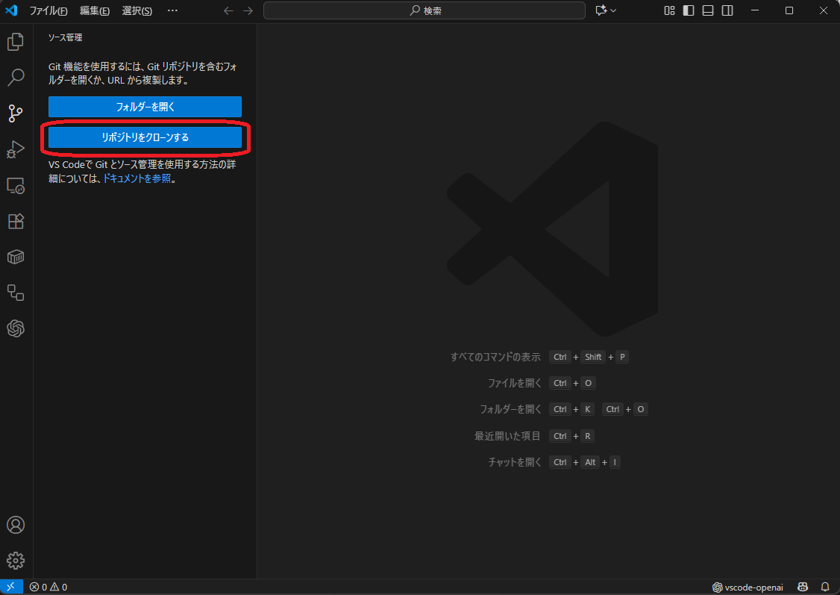Open the Remote Explorer icon
The image size is (840, 595).
click(x=16, y=185)
